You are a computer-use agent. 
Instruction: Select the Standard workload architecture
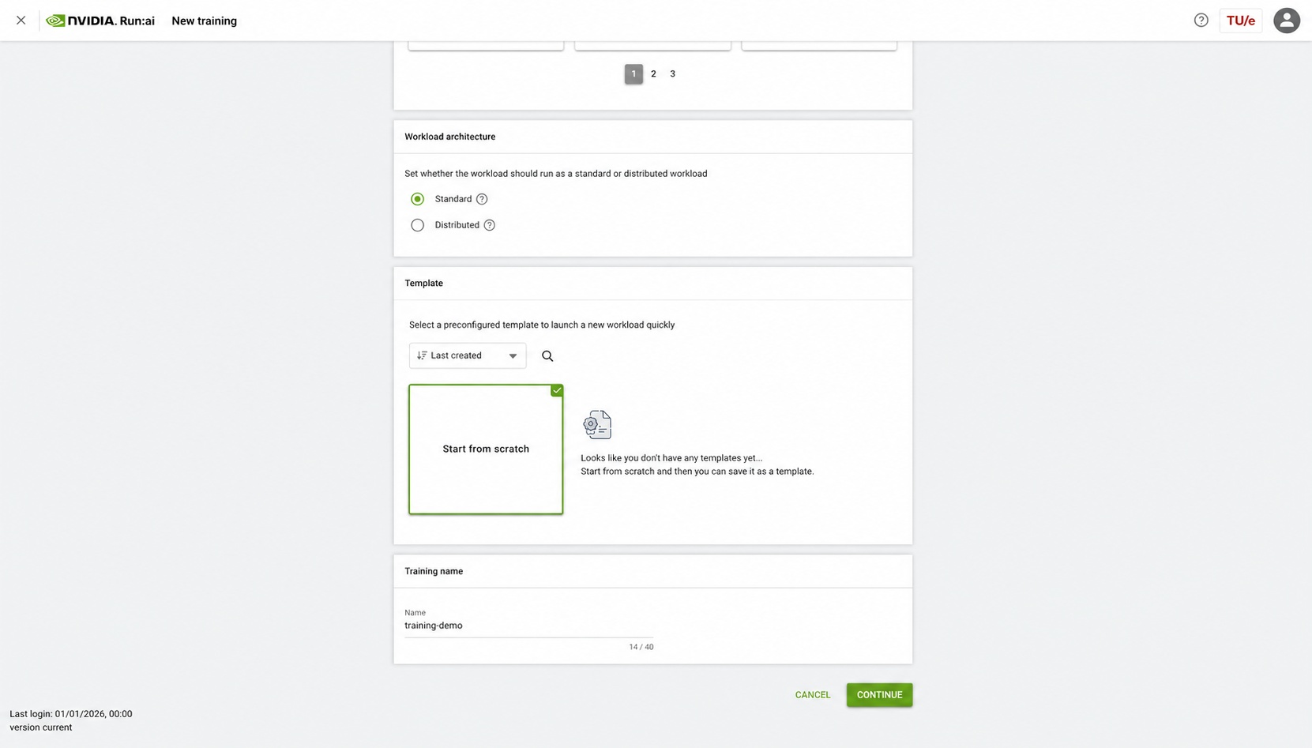[417, 199]
